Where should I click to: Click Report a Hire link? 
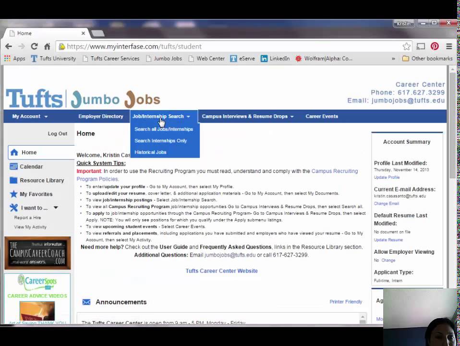point(27,218)
